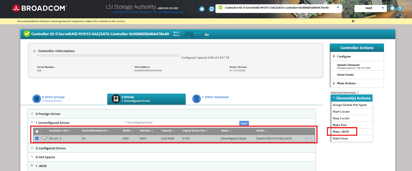Choose Make JBOD action
This screenshot has height=171, width=412.
351,132
